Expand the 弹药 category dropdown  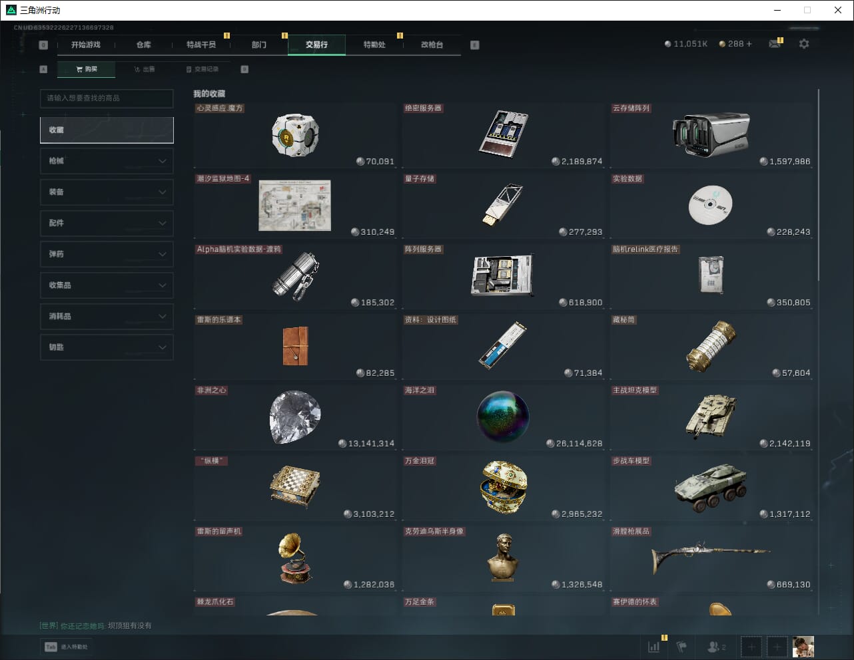107,254
